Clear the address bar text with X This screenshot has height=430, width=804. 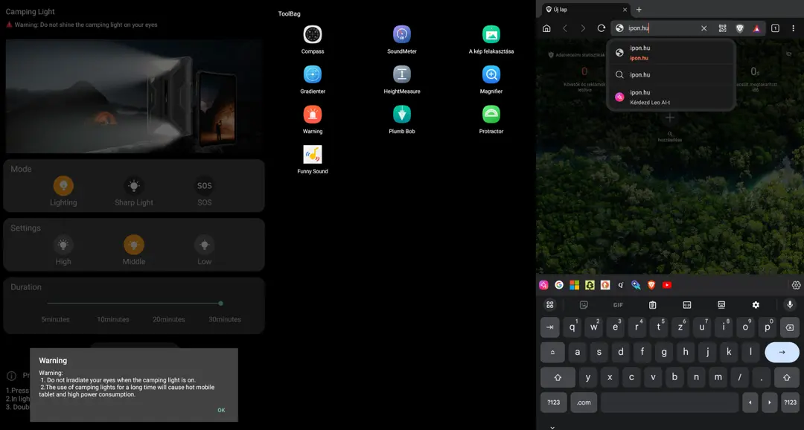[704, 28]
